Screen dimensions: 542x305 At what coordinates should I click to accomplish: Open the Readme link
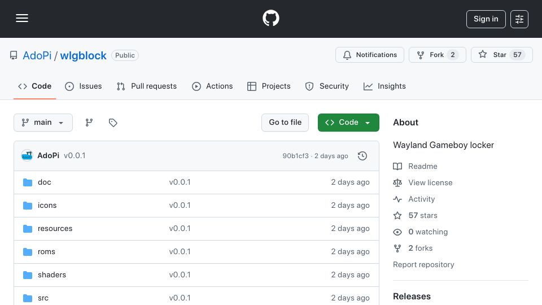(415, 166)
